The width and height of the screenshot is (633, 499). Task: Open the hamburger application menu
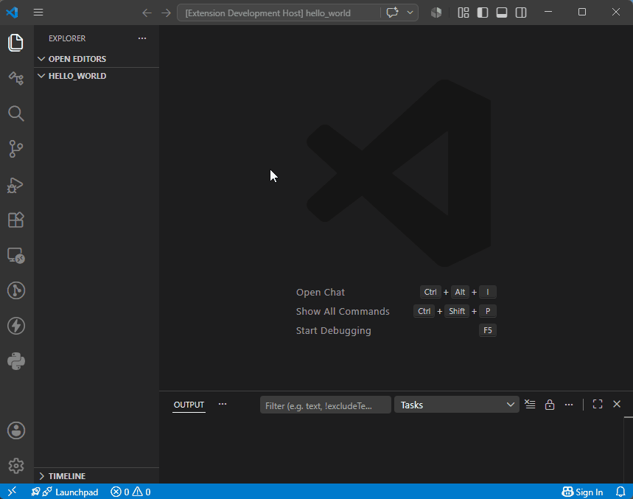point(38,12)
